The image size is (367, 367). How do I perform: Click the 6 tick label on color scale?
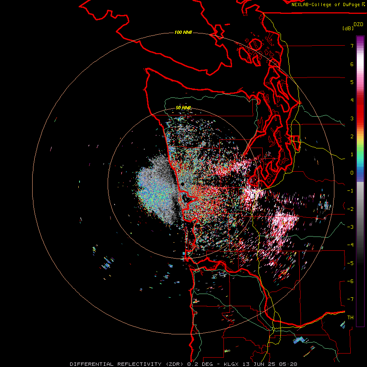coord(352,64)
